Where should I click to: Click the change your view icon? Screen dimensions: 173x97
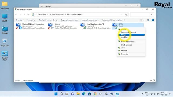click(x=141, y=20)
